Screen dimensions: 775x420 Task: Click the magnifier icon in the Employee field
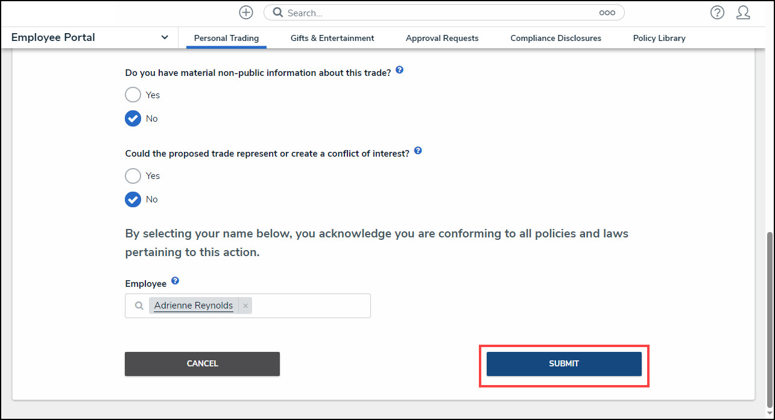coord(138,306)
